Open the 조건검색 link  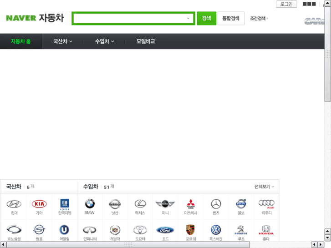tap(259, 18)
